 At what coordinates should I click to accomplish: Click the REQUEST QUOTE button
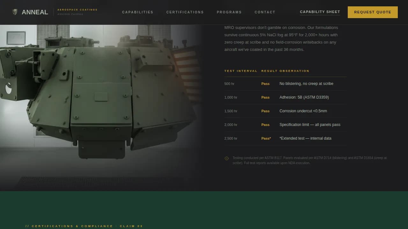373,12
